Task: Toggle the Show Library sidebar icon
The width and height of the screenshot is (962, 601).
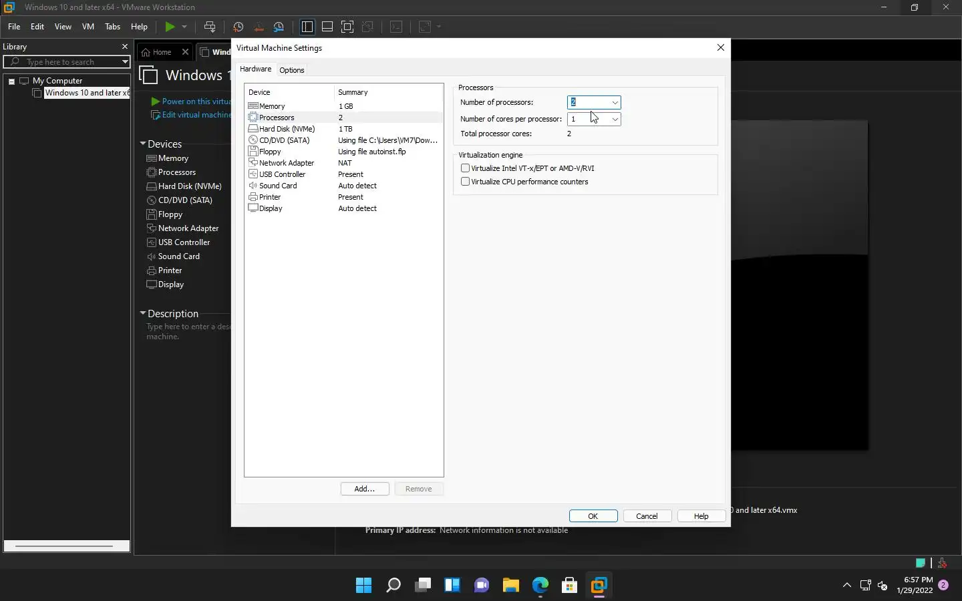Action: [x=307, y=27]
